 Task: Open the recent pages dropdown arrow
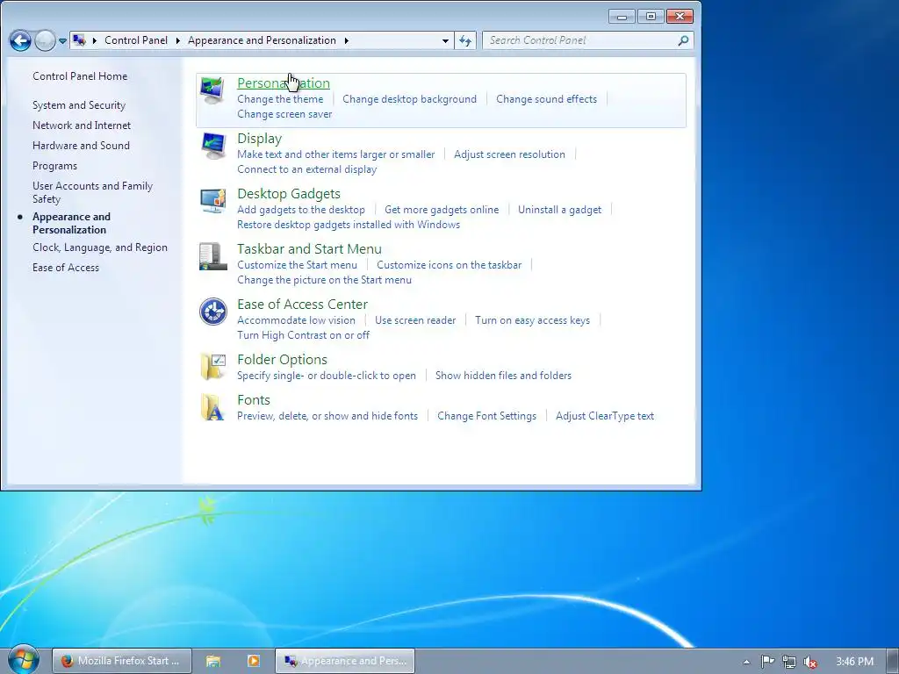click(62, 40)
